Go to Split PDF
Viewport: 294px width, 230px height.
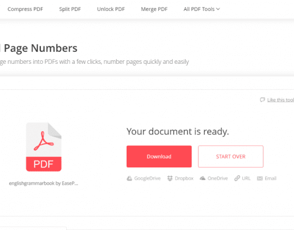[70, 9]
